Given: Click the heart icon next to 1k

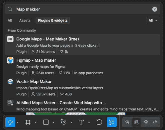Looking at the screenshot, I should click(x=61, y=52).
